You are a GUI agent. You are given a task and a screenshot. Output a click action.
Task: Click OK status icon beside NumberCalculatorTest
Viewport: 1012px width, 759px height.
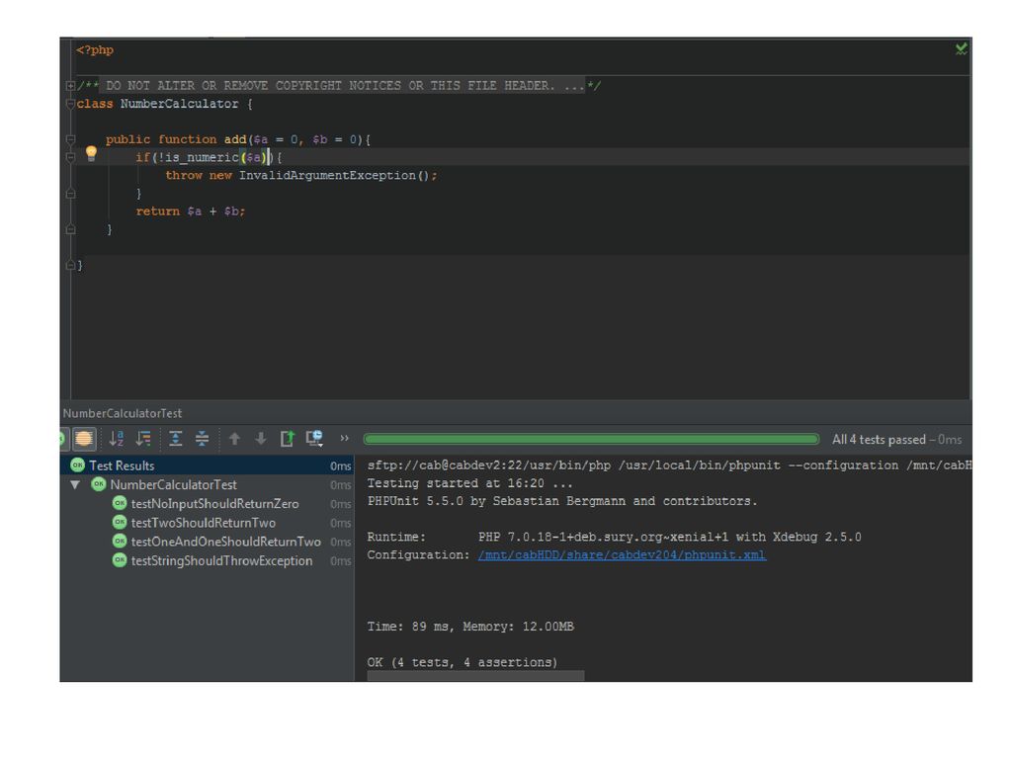99,484
